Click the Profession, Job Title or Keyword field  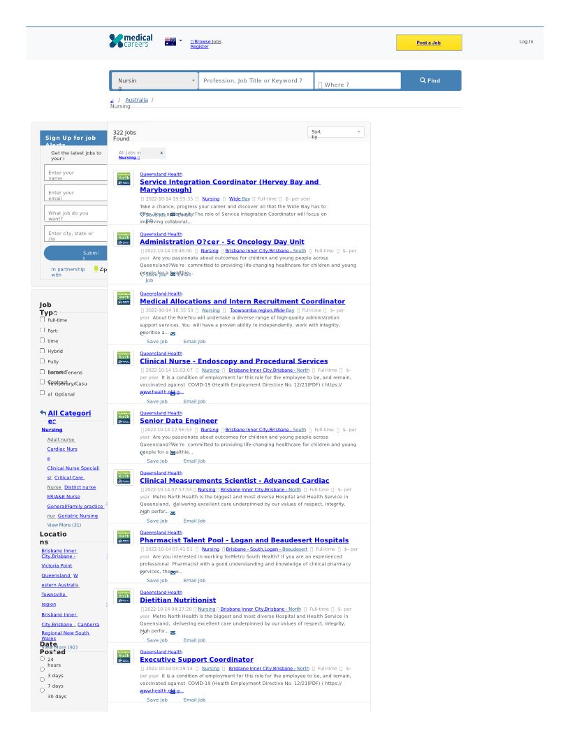[256, 81]
